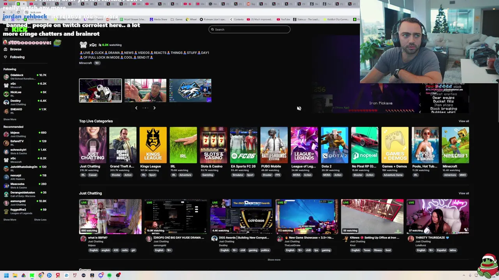The image size is (499, 280).
Task: Open the KNews Setting Up Office stream
Action: pos(372,217)
